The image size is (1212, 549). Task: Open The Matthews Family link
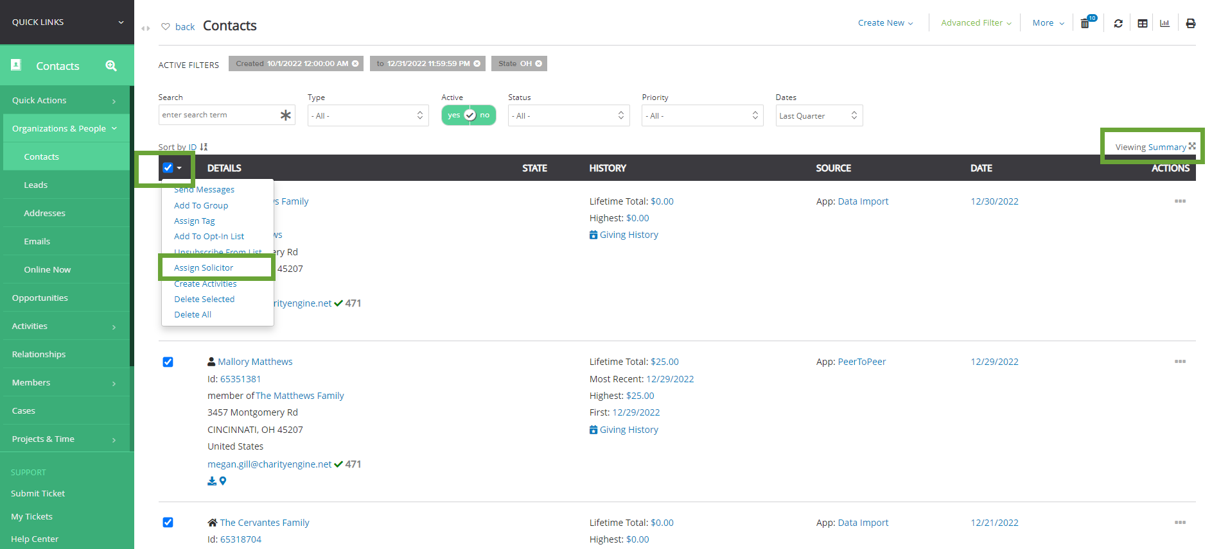pos(300,396)
